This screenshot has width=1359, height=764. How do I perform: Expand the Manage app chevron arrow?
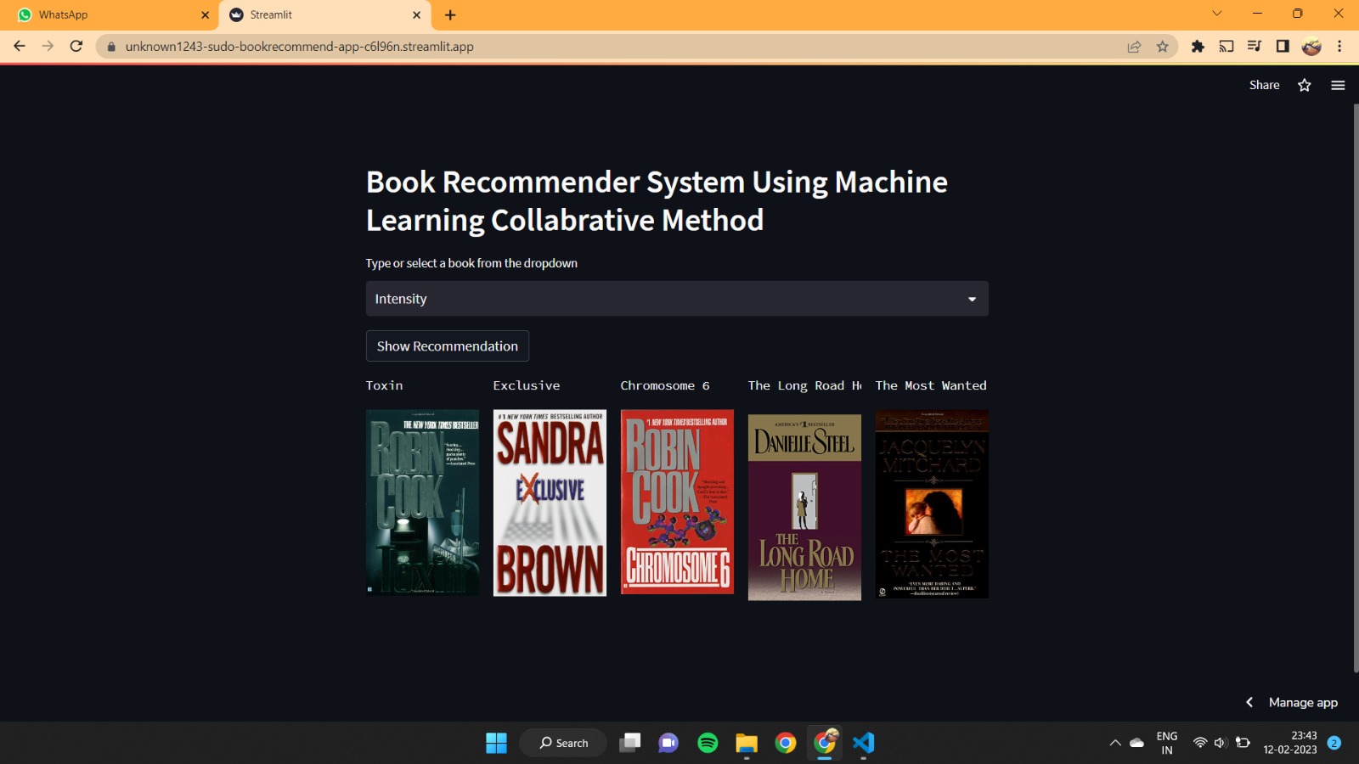pos(1249,702)
